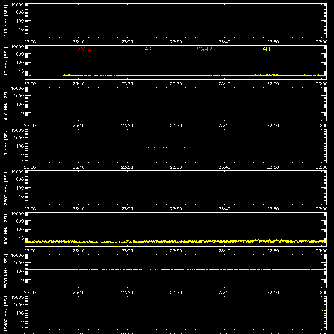
Task: Click 00:00 under the 4995 MHz panel
Action: pyautogui.click(x=321, y=251)
